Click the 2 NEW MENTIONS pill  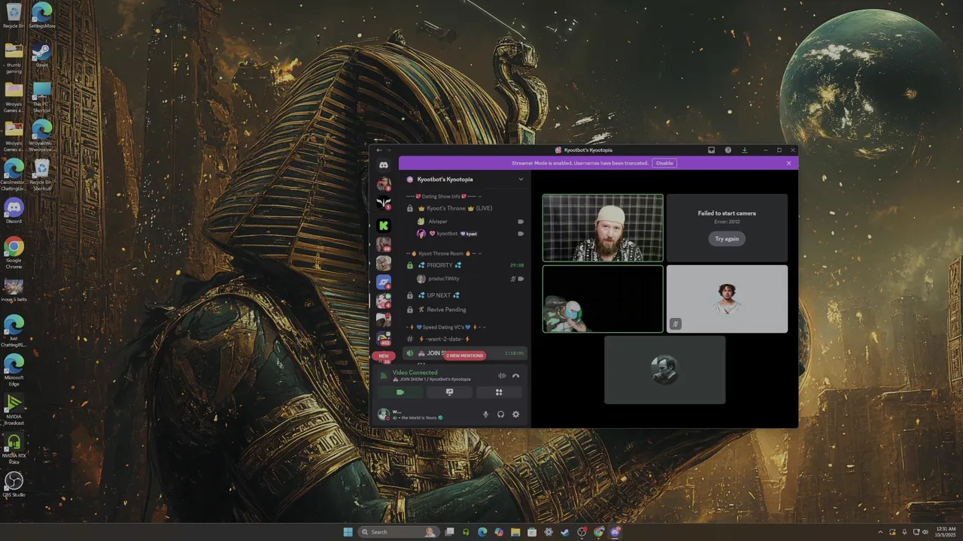(x=465, y=355)
